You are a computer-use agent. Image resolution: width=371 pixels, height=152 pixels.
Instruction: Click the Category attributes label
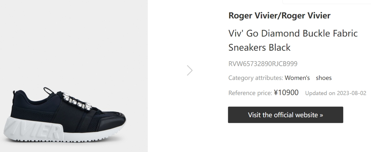[256, 78]
